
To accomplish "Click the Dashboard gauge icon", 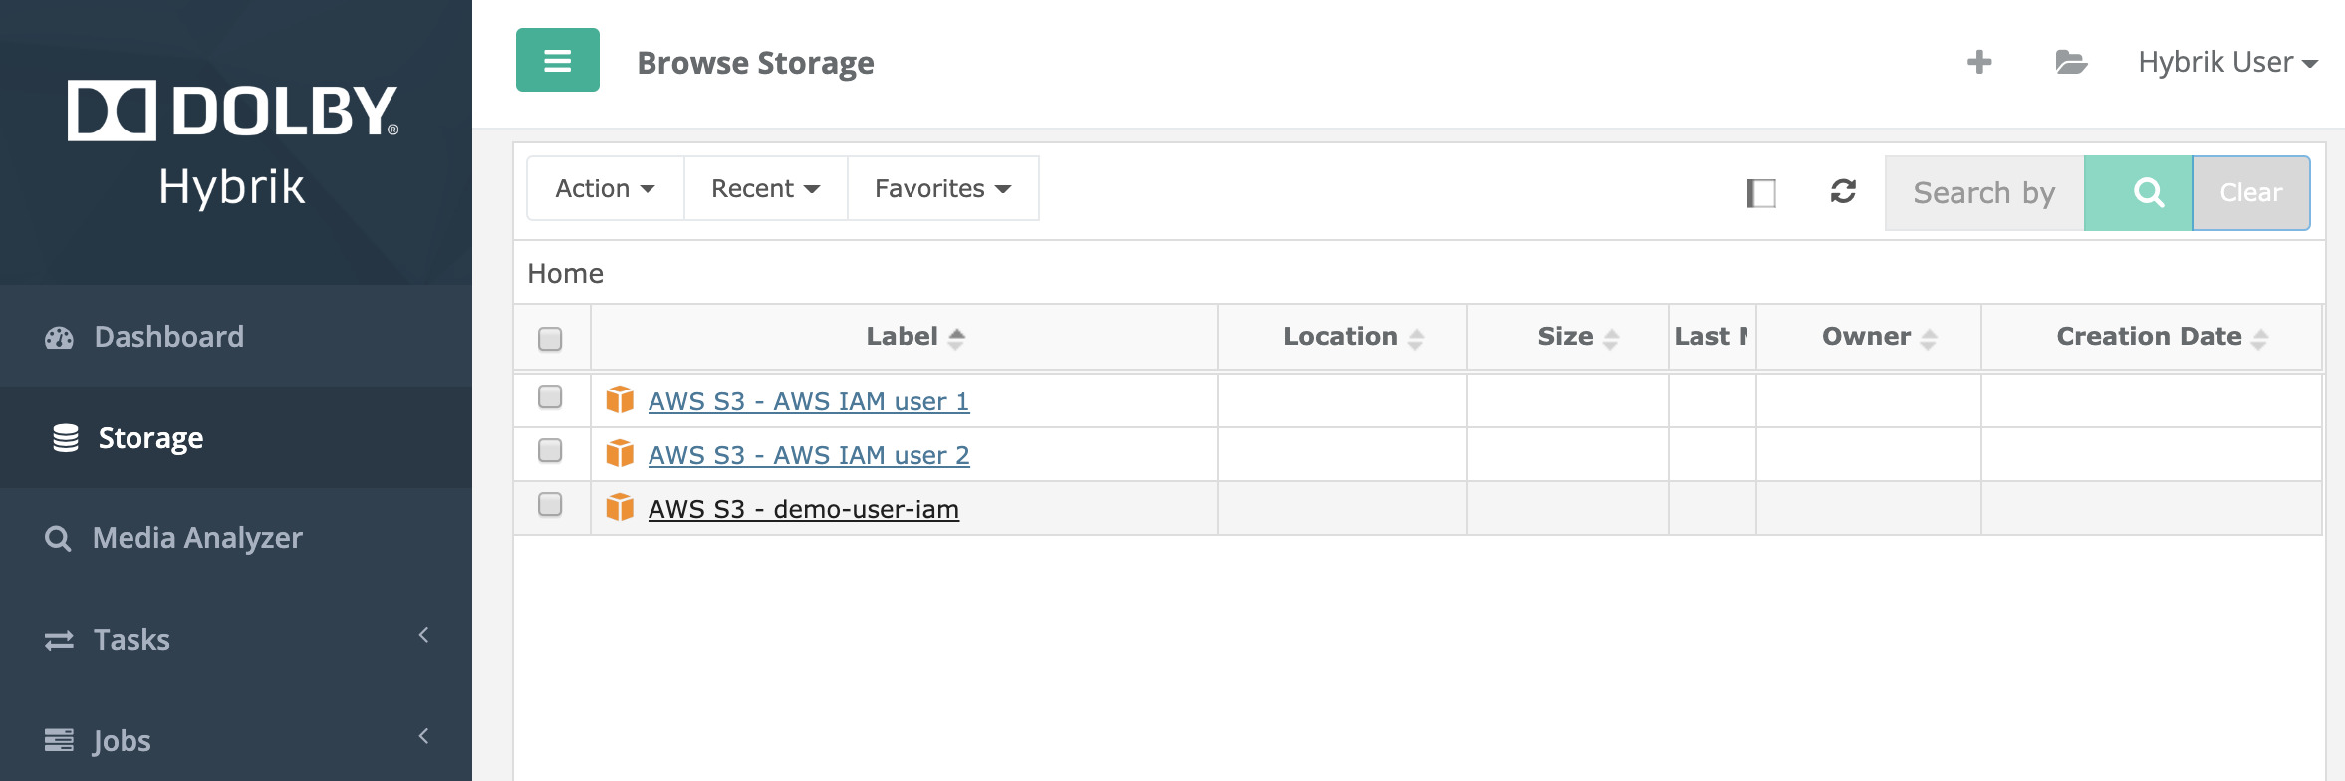I will (59, 337).
